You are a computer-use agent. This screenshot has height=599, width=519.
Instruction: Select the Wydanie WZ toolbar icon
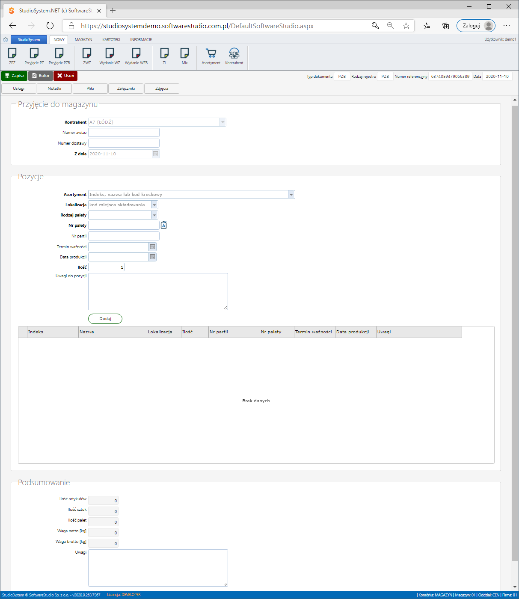pyautogui.click(x=110, y=53)
